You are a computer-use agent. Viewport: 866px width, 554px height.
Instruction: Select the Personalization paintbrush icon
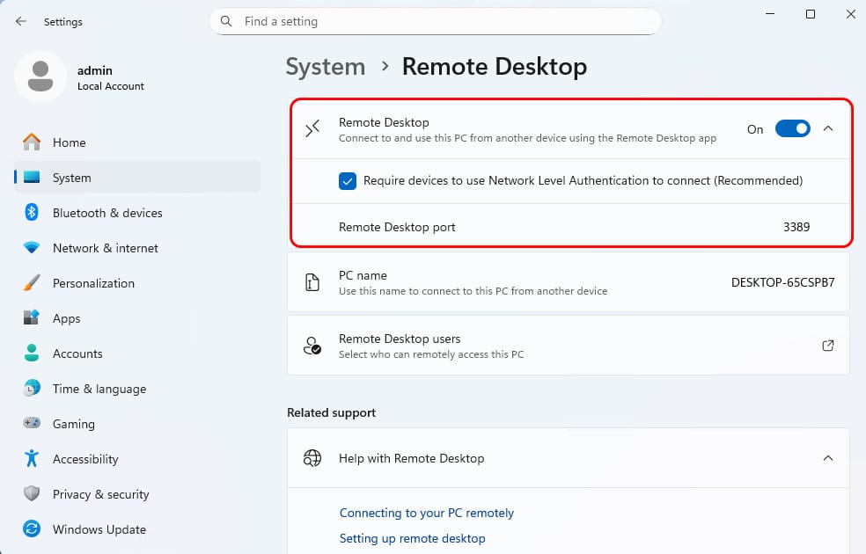point(32,282)
